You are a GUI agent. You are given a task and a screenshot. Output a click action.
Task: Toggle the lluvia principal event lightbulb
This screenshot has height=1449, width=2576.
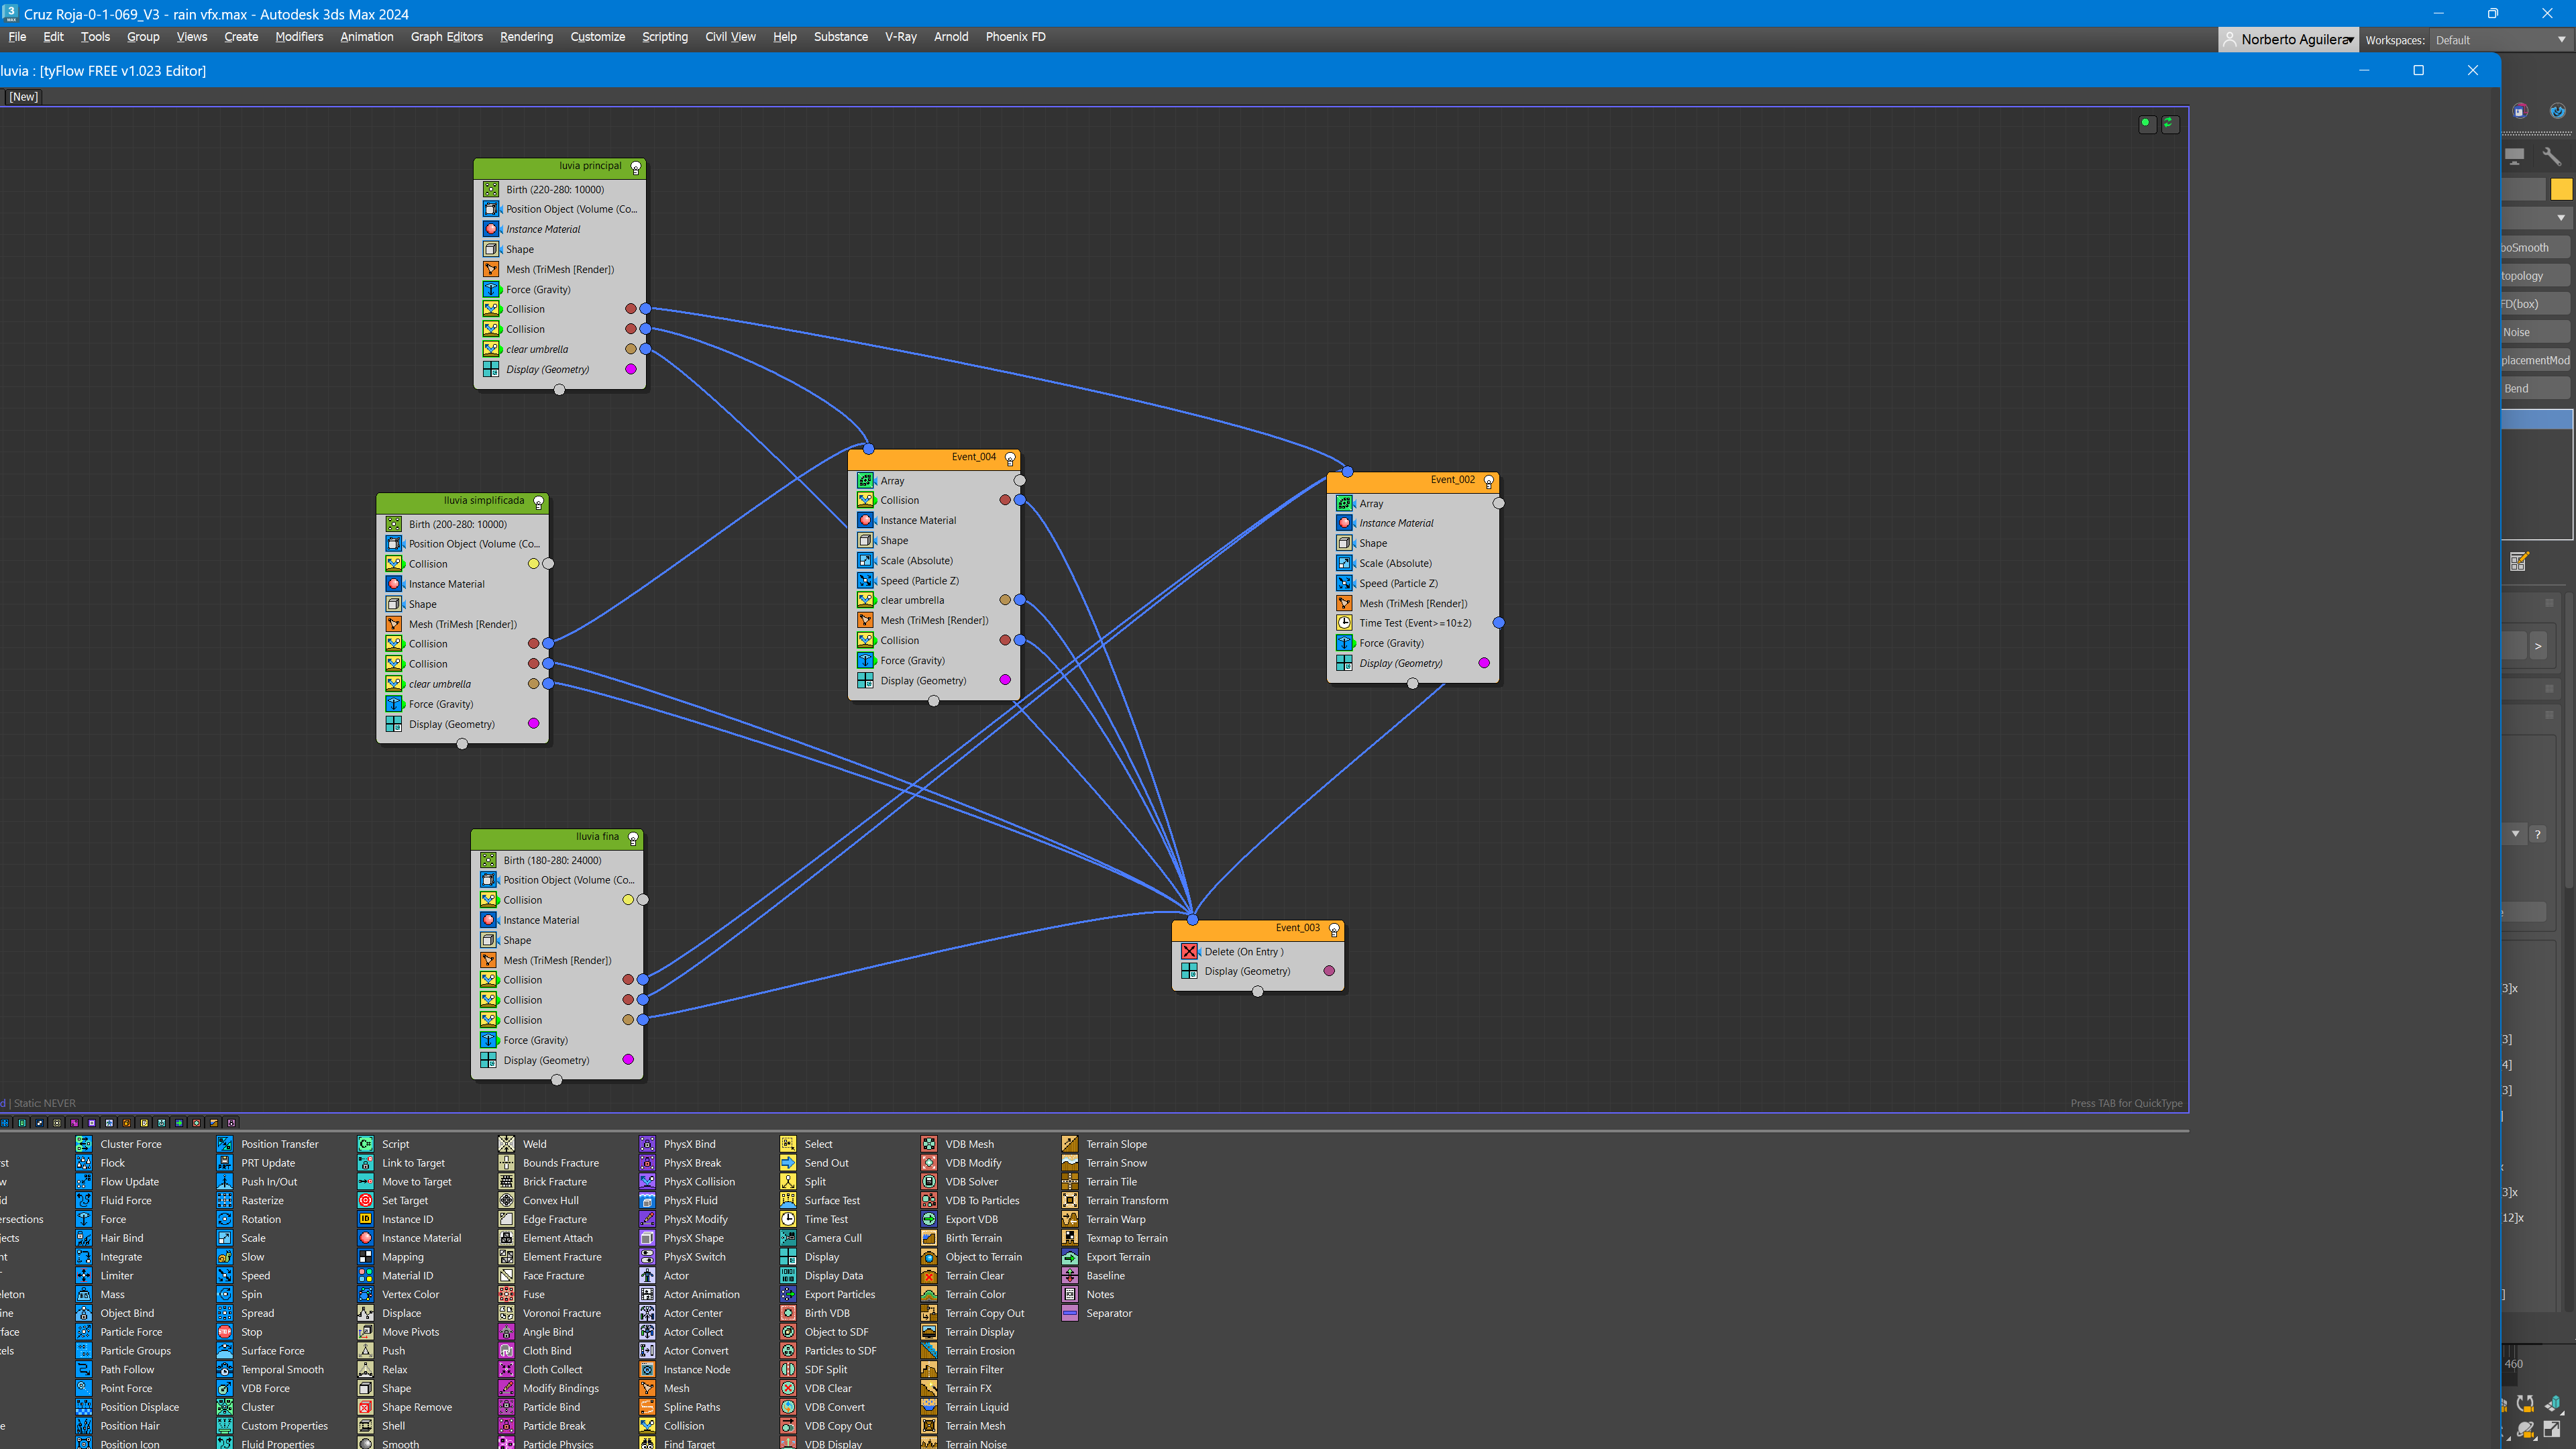(x=635, y=168)
